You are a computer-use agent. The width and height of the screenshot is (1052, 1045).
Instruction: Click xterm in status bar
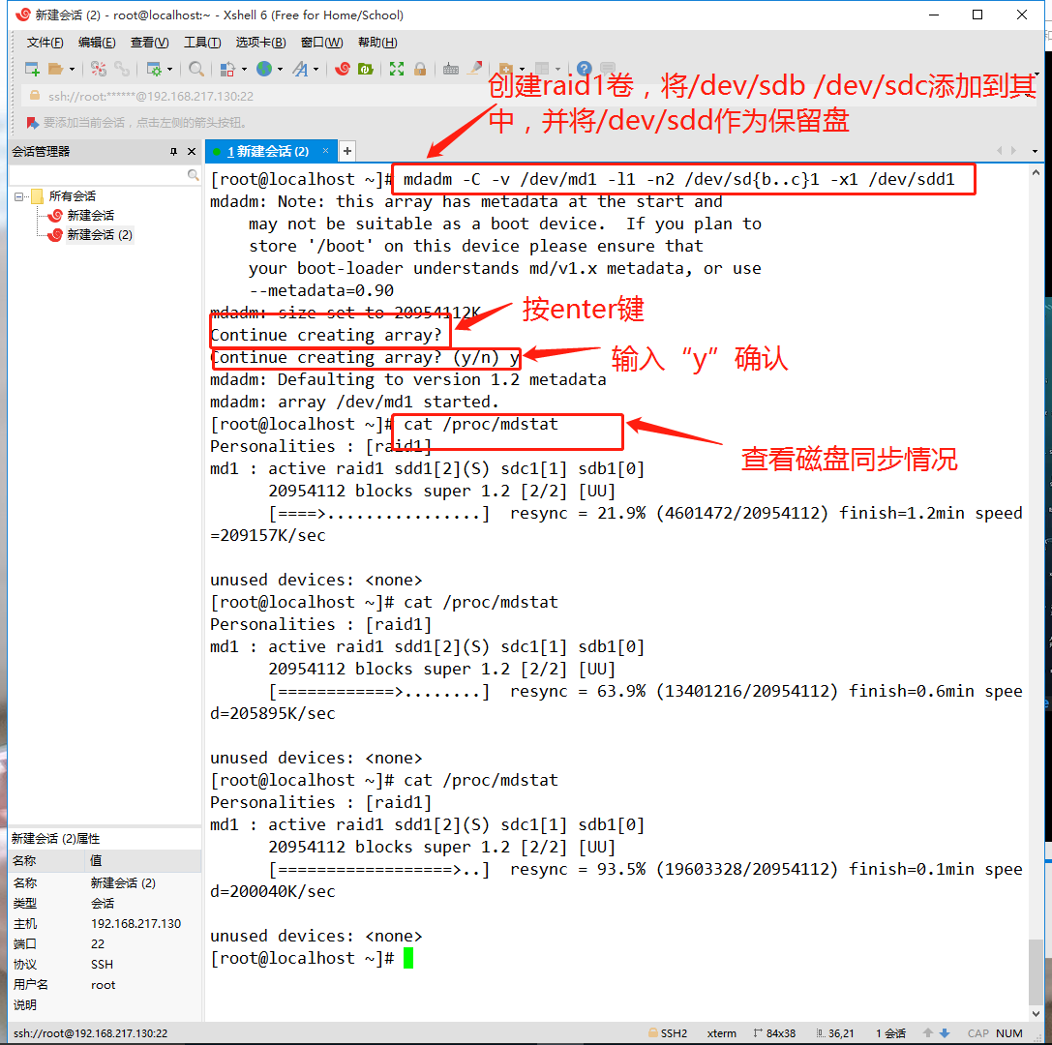721,1033
